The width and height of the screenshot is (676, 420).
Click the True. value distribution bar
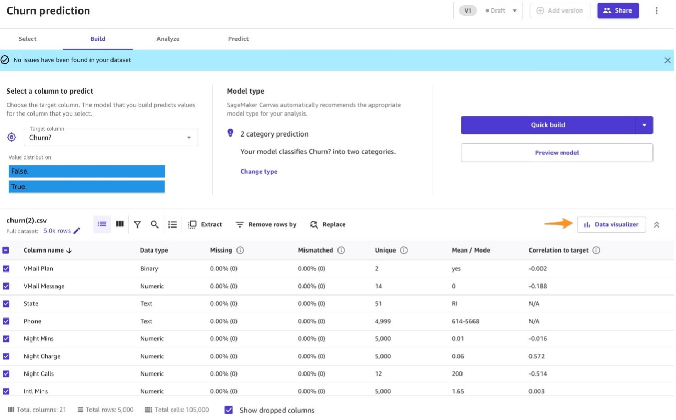pos(87,187)
